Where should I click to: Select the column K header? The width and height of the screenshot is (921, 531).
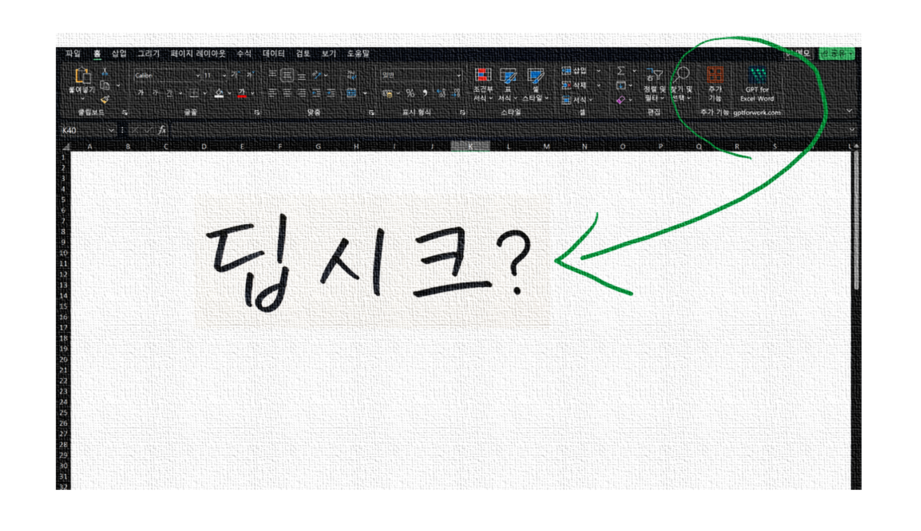470,146
